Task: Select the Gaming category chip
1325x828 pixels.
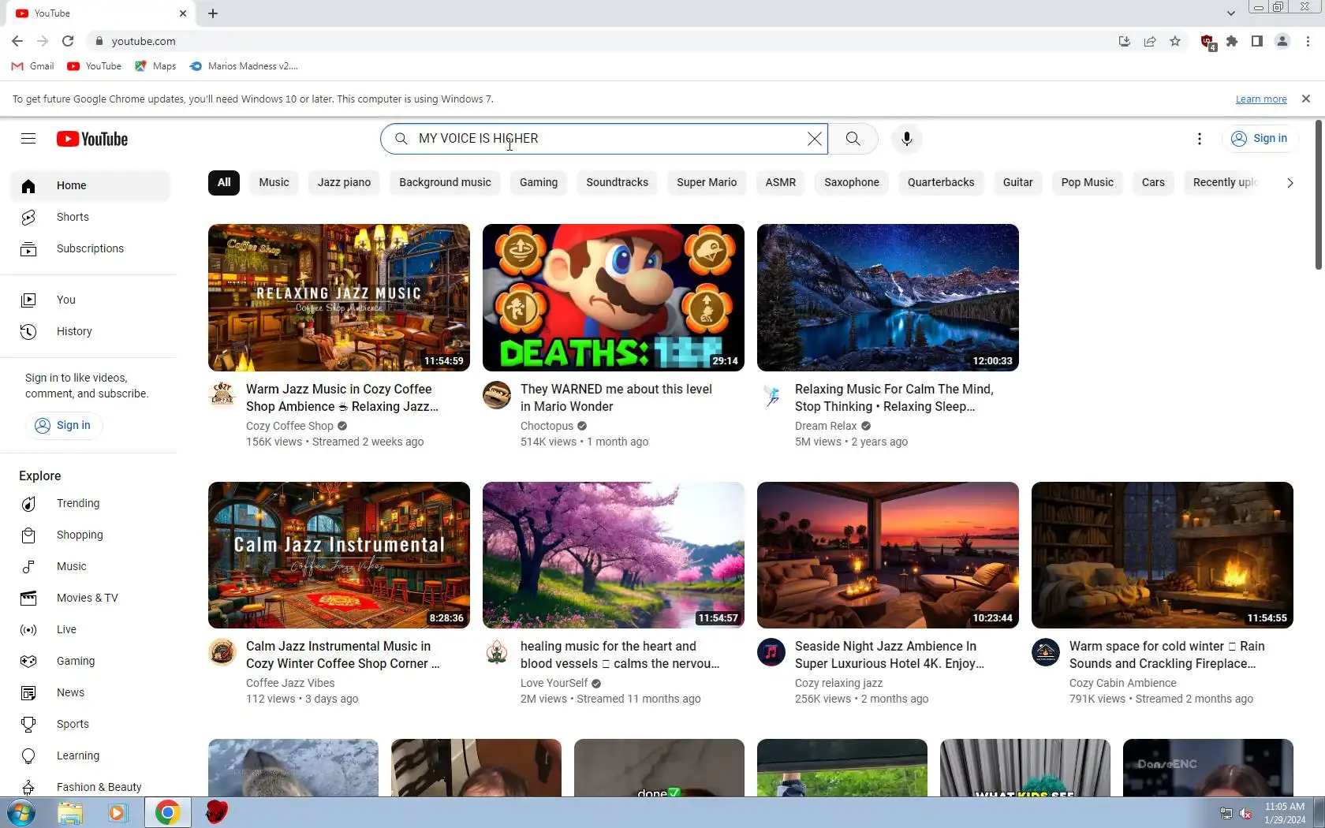Action: (539, 183)
